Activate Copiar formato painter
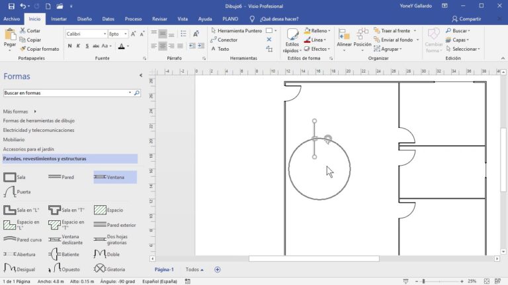508x285 pixels. [x=40, y=49]
